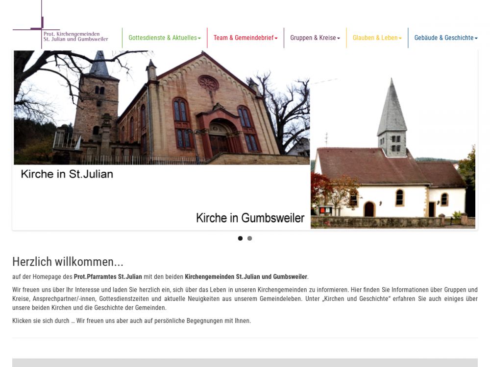Expand the Gruppen & Kreise dropdown caret

tap(339, 38)
